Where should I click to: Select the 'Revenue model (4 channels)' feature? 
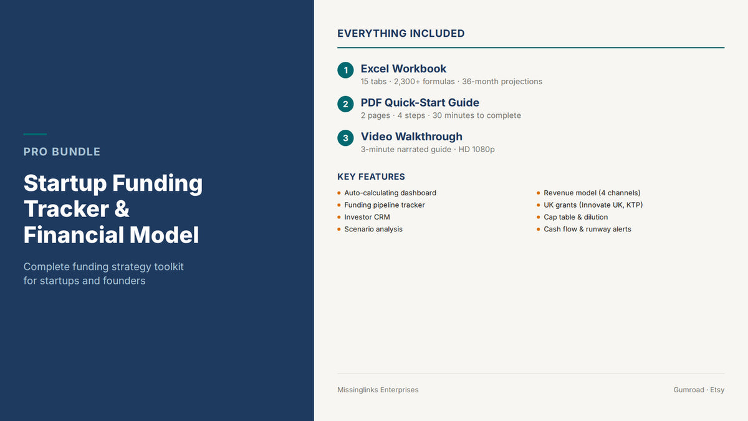pos(592,193)
